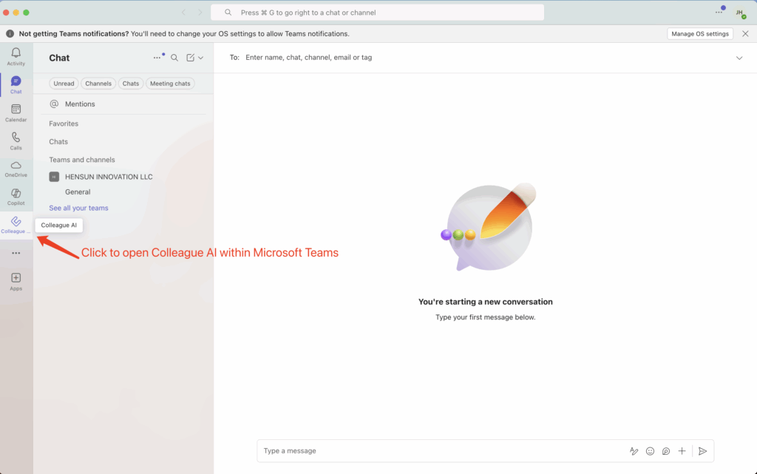The height and width of the screenshot is (474, 757).
Task: Open the new chat dropdown arrow
Action: [200, 58]
